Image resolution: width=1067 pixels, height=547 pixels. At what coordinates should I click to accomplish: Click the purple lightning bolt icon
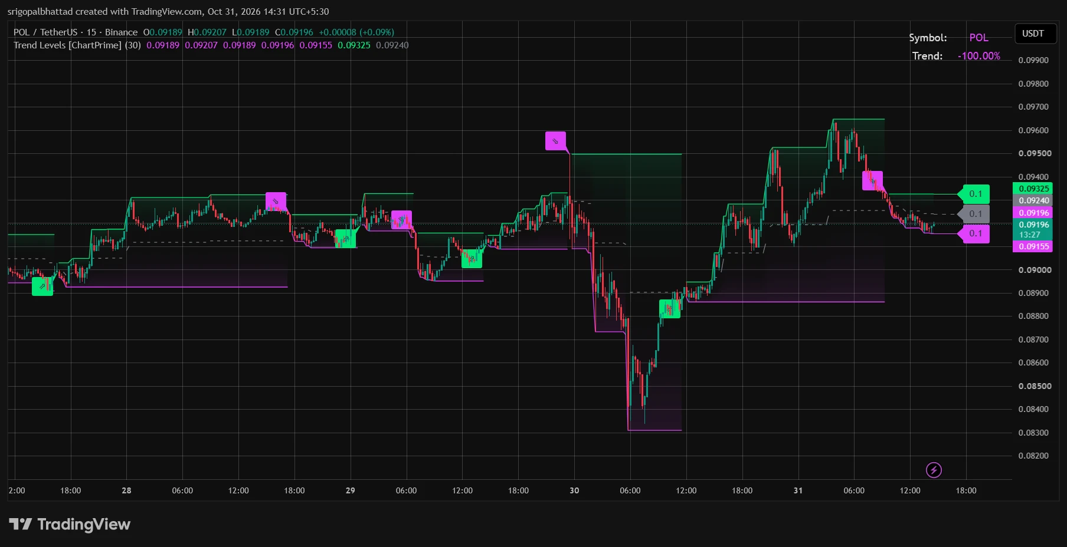[934, 470]
